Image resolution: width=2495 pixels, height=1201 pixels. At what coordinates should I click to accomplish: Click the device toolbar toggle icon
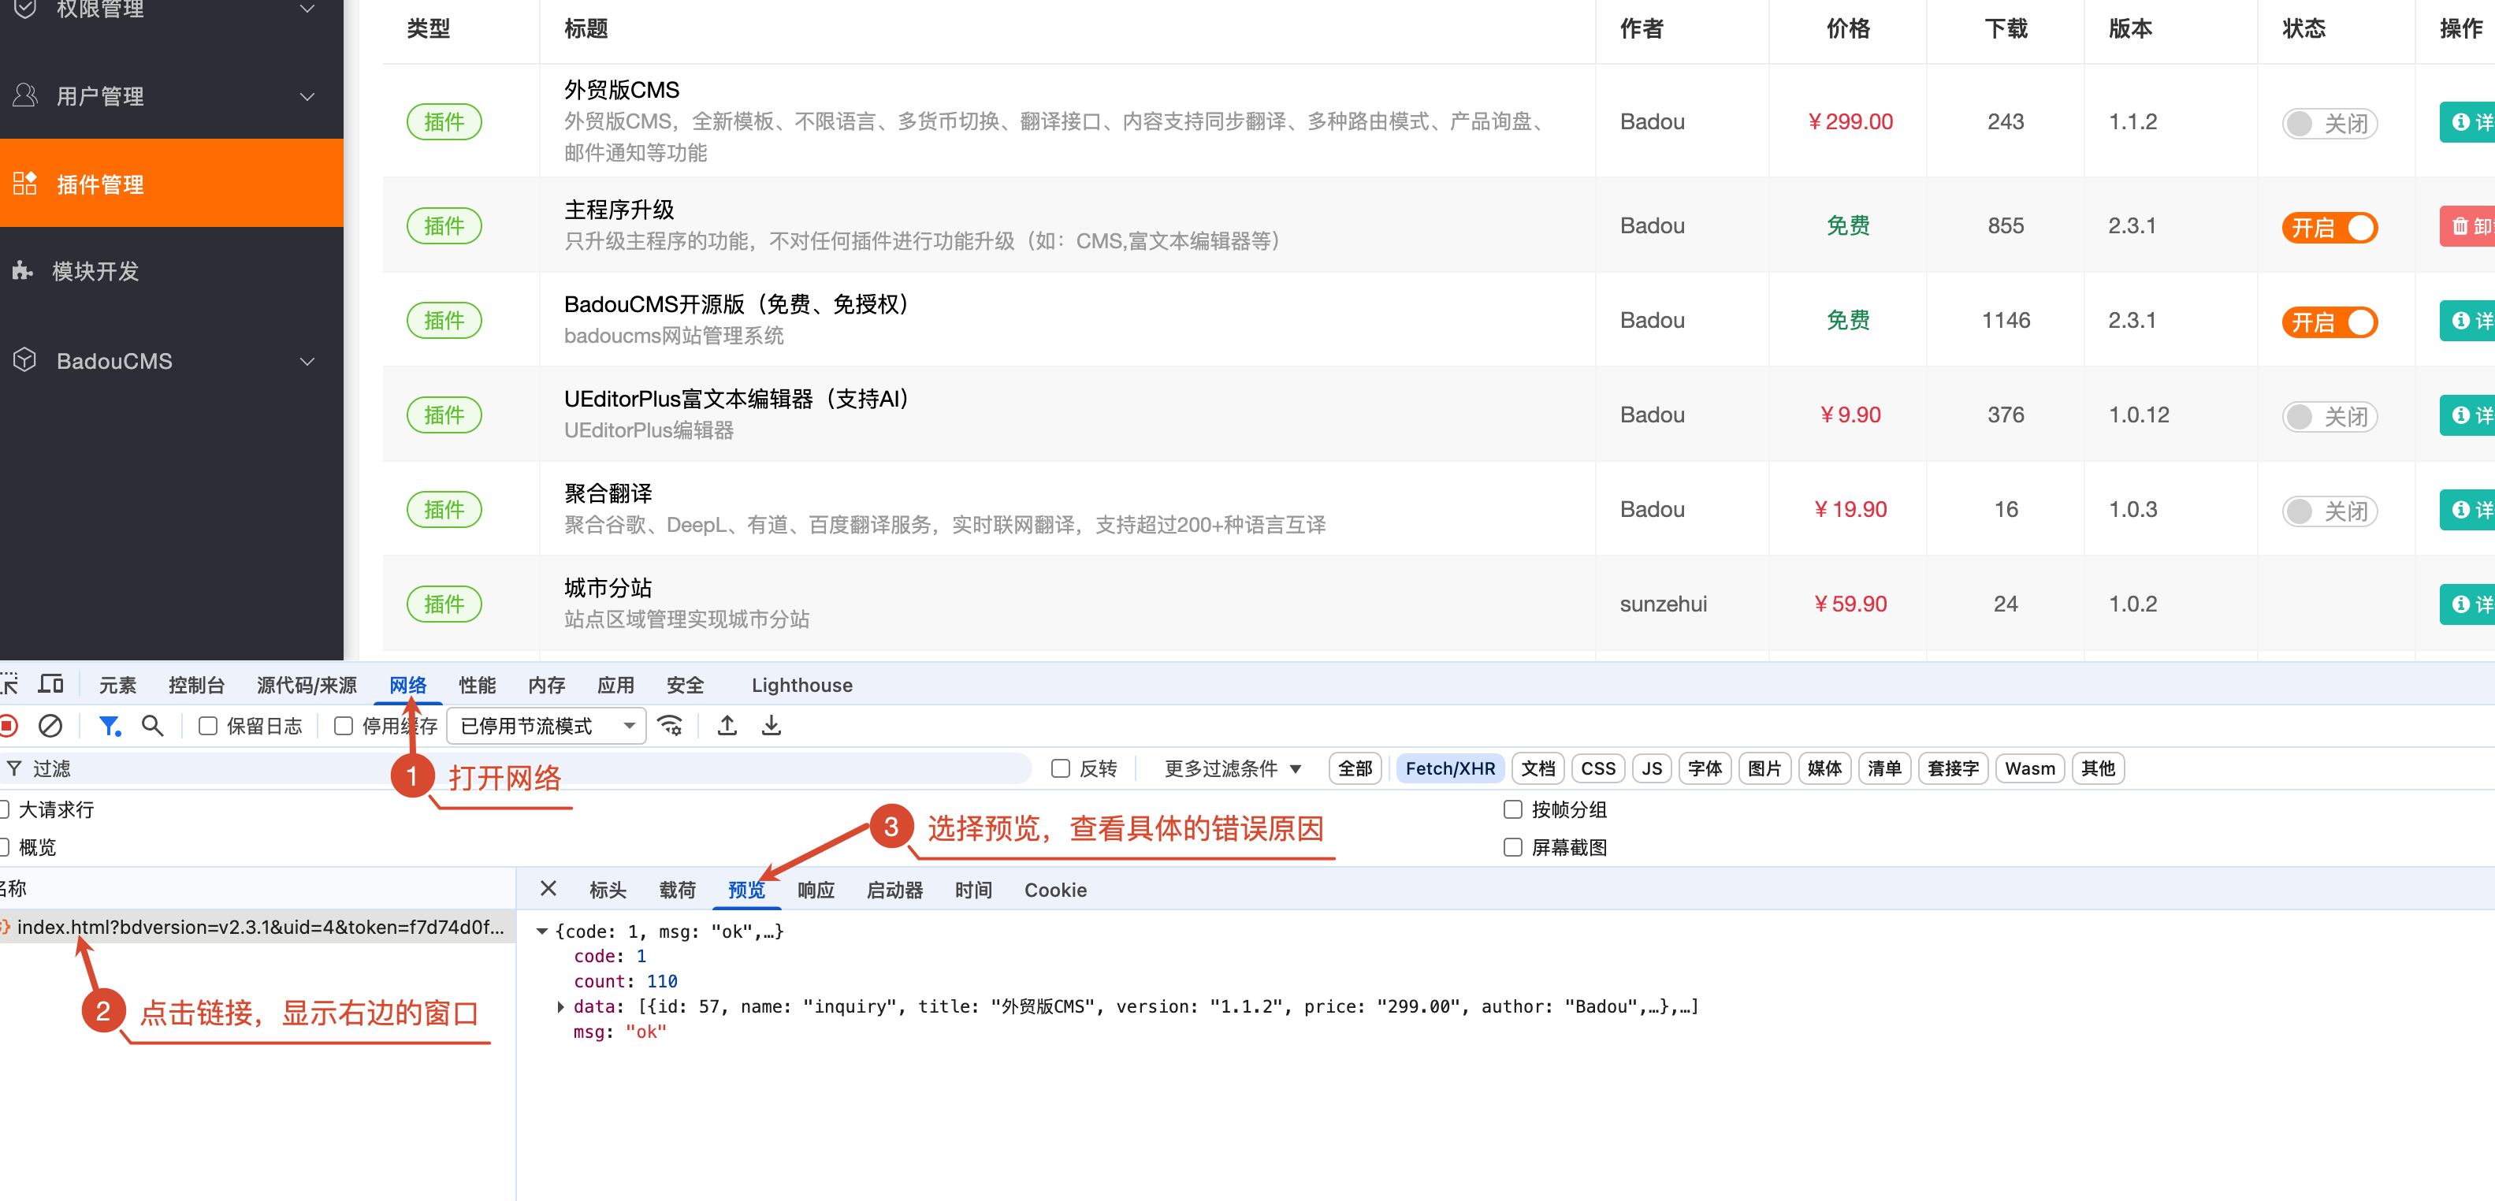tap(50, 685)
